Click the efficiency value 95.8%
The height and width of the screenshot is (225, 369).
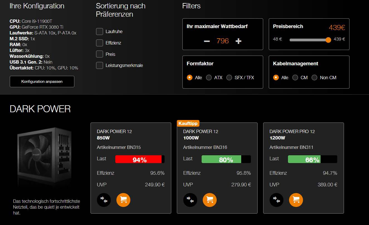click(244, 173)
